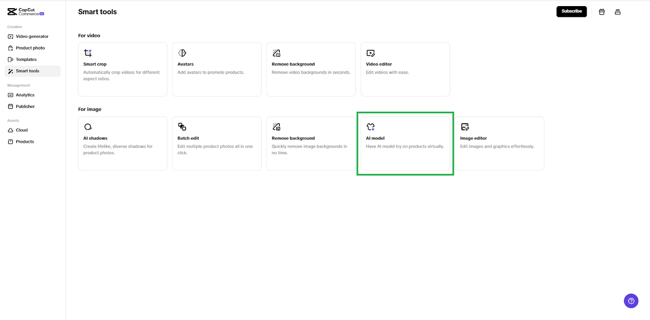Image resolution: width=650 pixels, height=320 pixels.
Task: Open the Avatars tool title
Action: click(x=185, y=64)
